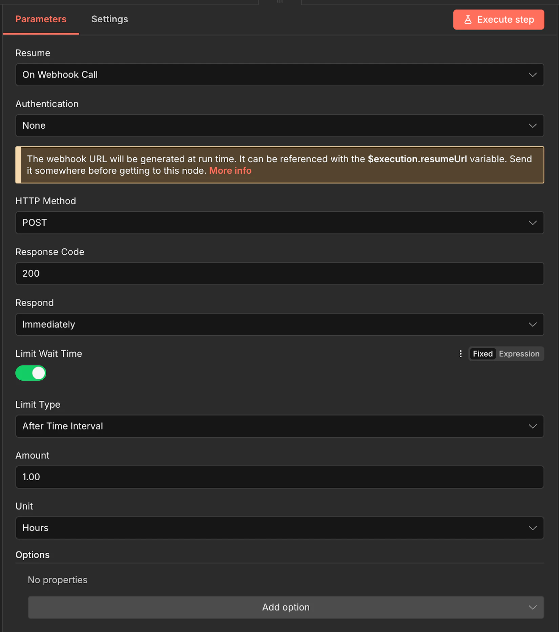The height and width of the screenshot is (632, 559).
Task: Open the More info link
Action: pyautogui.click(x=230, y=171)
